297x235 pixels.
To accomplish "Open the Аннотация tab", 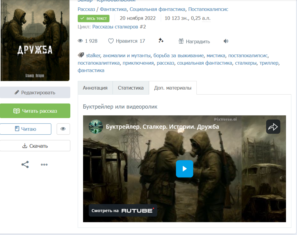I will pos(95,88).
